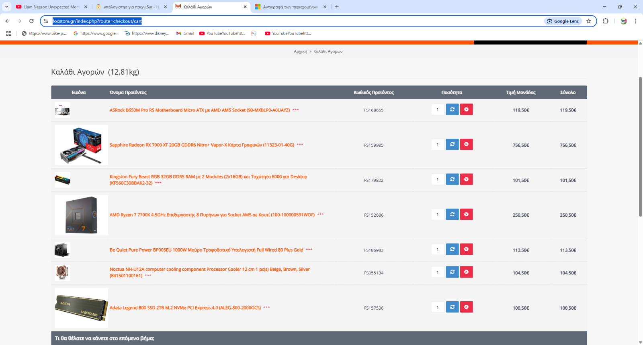Open the browser extensions menu
Screen dimensions: 643x345
point(606,21)
